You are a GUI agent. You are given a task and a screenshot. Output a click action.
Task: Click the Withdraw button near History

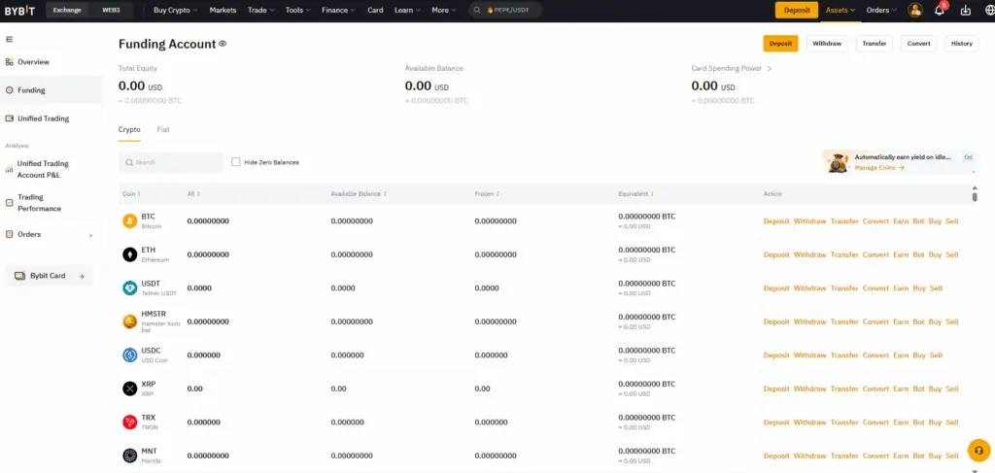[x=827, y=44]
